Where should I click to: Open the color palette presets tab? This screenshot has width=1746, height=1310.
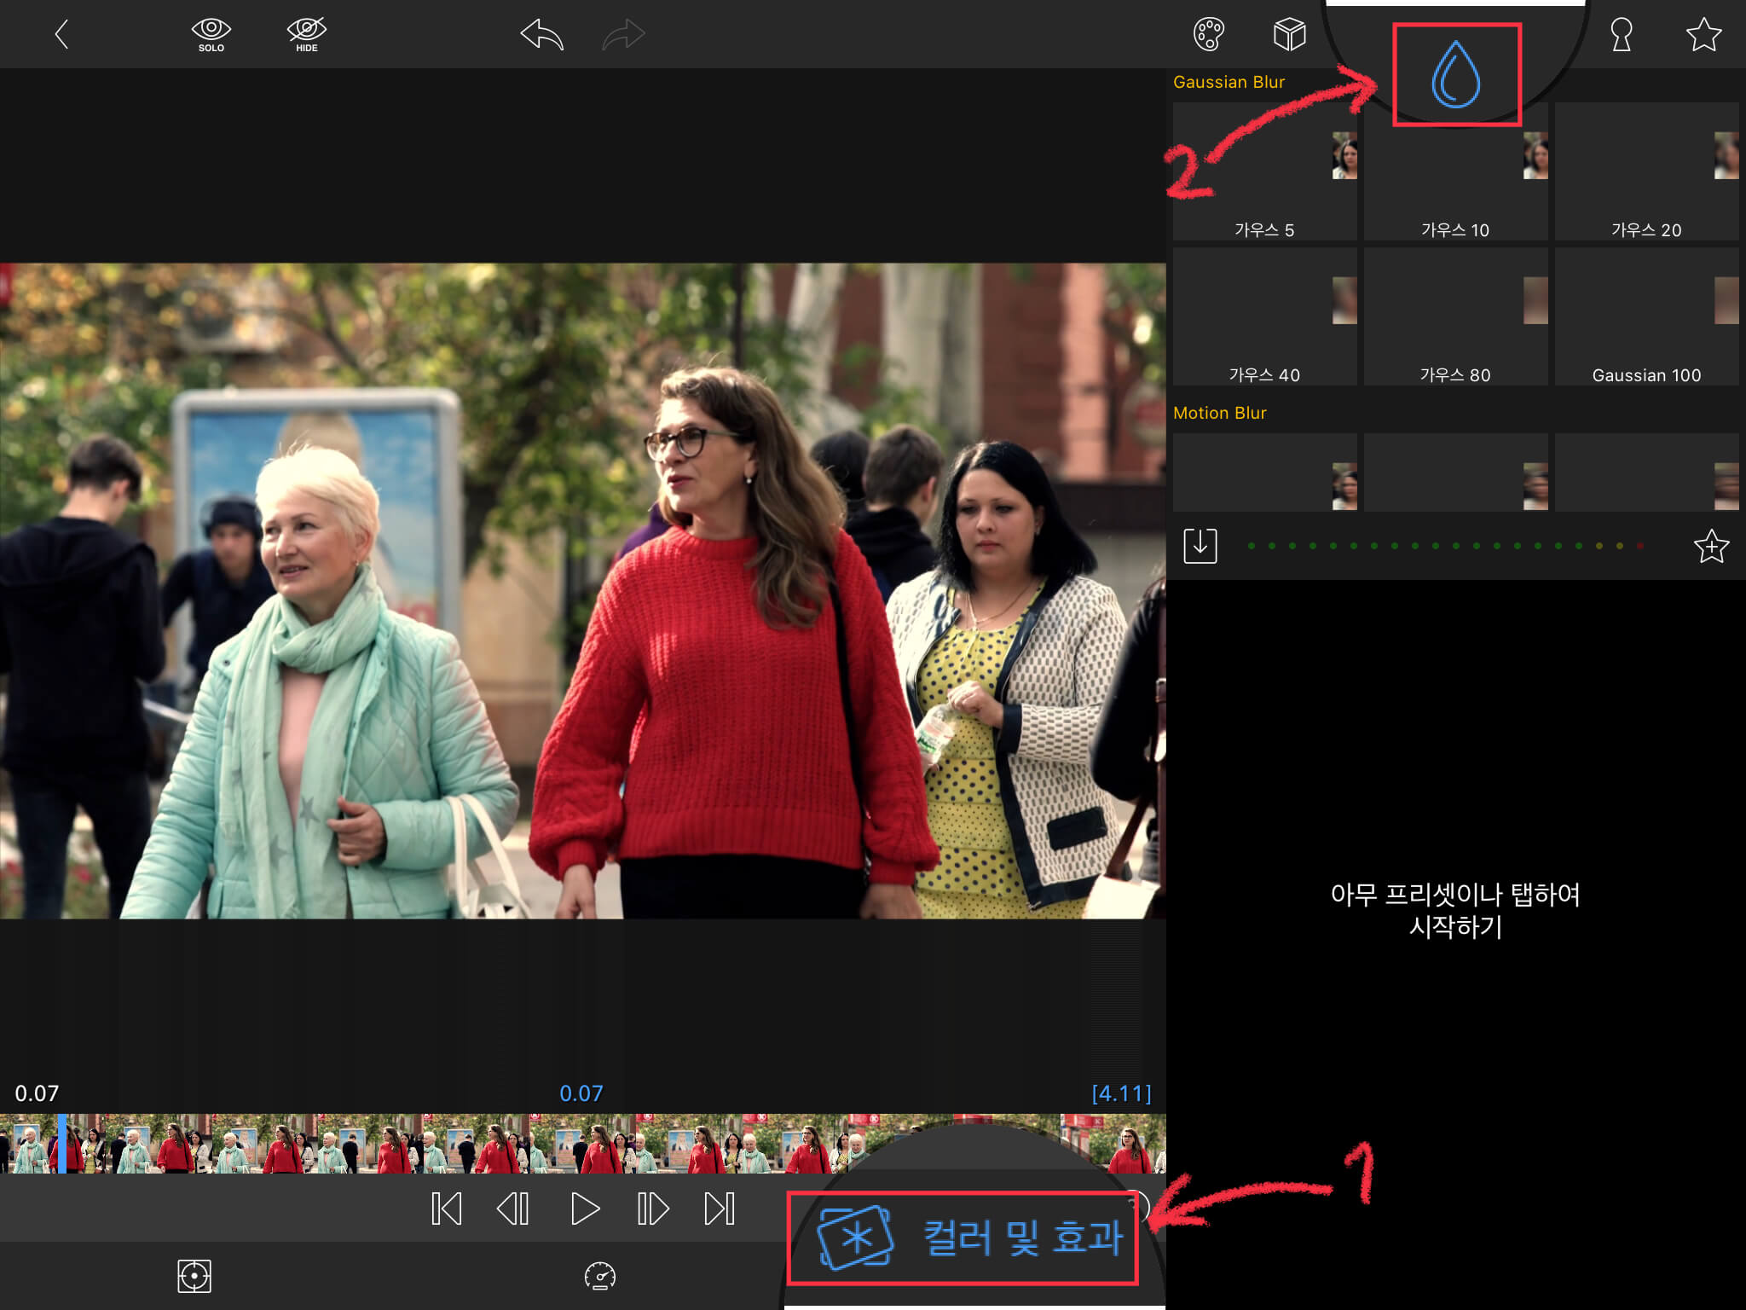[x=1208, y=34]
